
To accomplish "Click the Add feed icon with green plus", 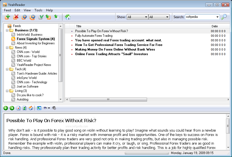I will click(7, 17).
